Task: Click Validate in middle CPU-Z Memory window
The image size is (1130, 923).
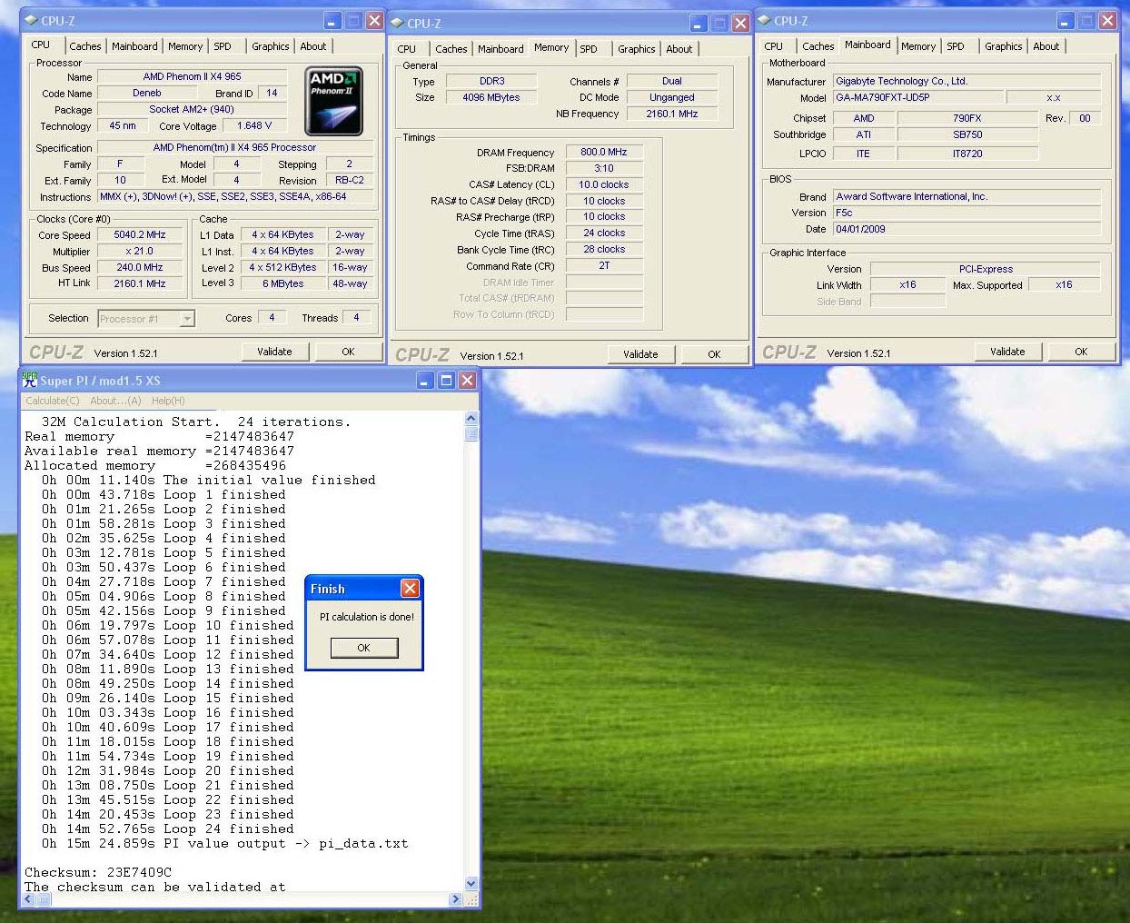Action: pos(640,354)
